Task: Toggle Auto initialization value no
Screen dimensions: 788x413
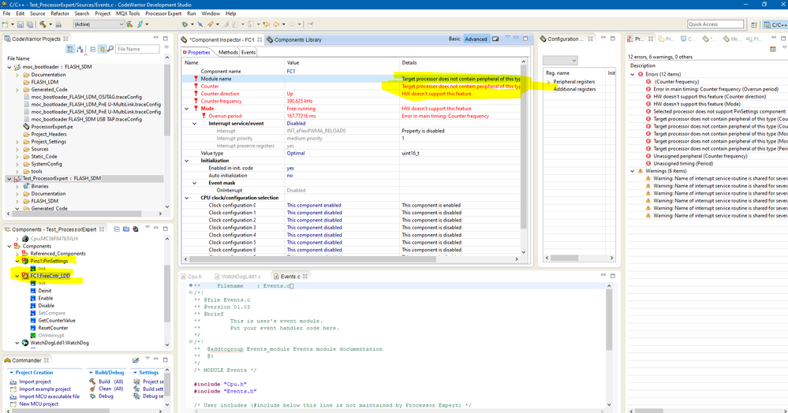Action: click(x=289, y=175)
